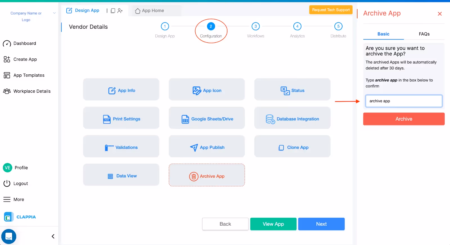This screenshot has height=245, width=450.
Task: Open the More hamburger menu icon
Action: point(7,199)
